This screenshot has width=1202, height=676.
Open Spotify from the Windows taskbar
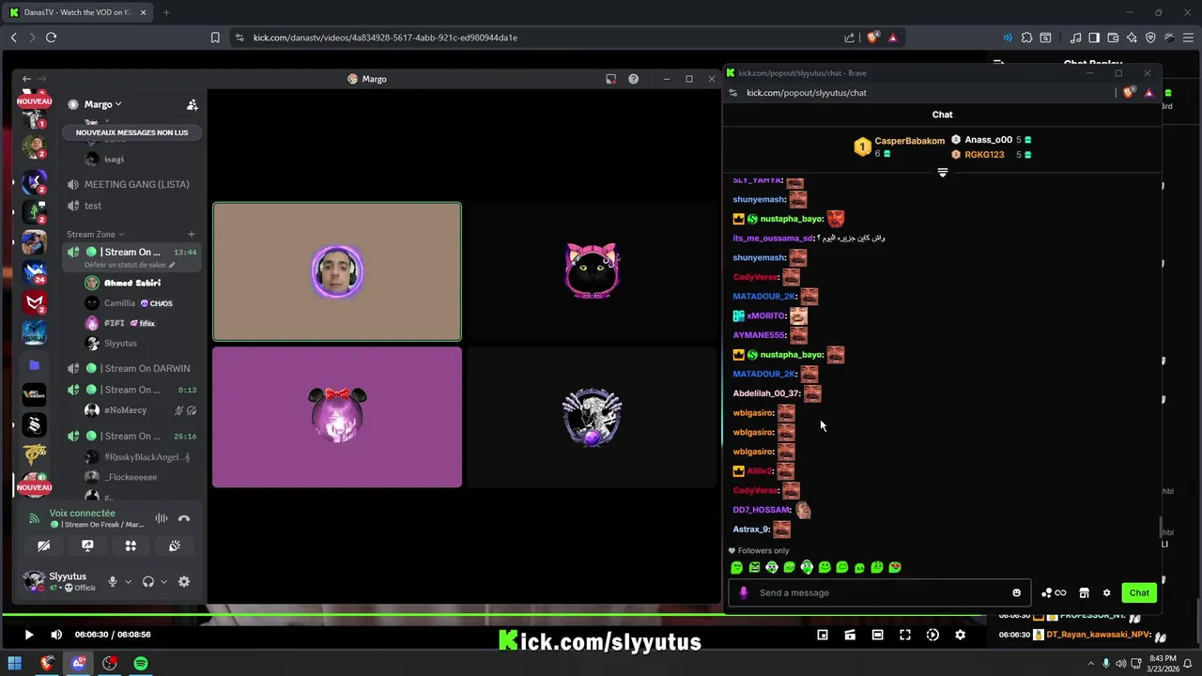141,664
